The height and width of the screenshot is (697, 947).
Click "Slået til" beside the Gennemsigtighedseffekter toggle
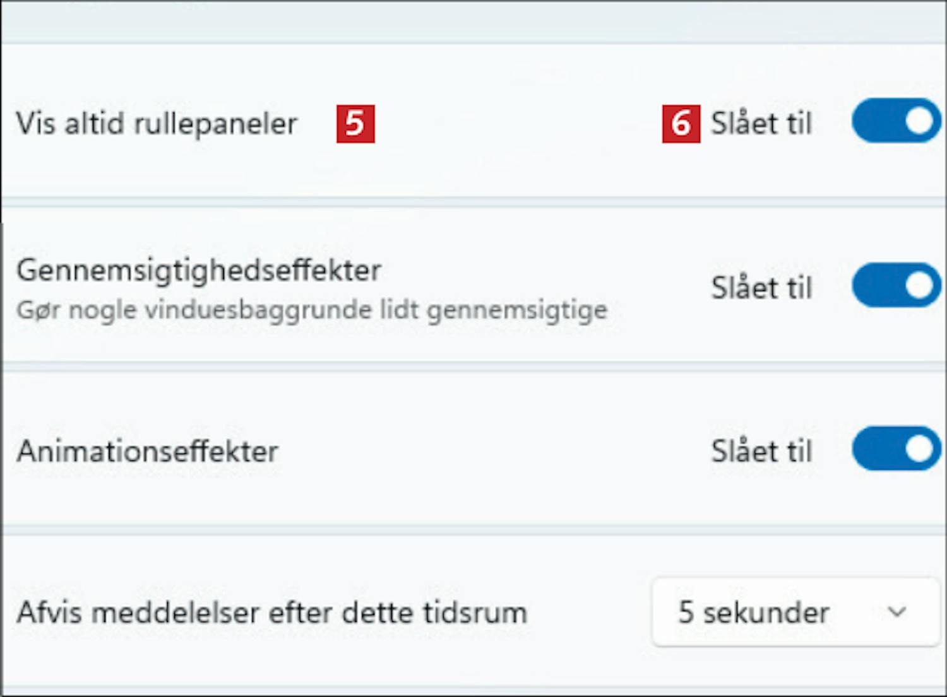[761, 288]
